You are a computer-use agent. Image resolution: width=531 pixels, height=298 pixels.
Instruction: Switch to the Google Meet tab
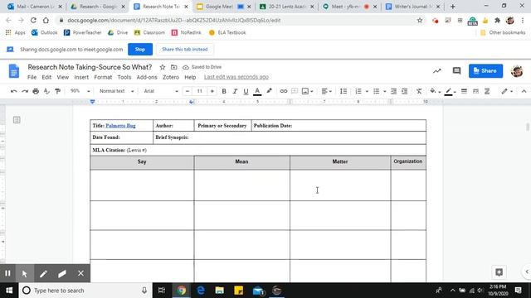click(x=219, y=7)
